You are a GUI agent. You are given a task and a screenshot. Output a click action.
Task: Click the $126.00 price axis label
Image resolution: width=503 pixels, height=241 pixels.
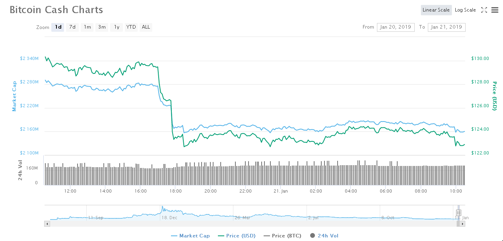480,106
